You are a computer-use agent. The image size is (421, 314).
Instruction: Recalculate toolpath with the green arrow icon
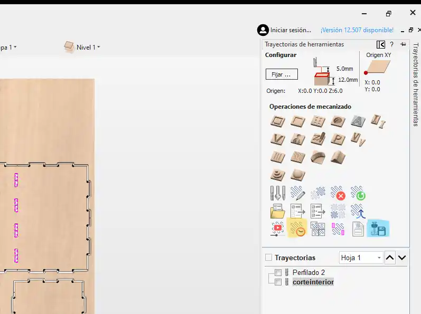point(358,193)
